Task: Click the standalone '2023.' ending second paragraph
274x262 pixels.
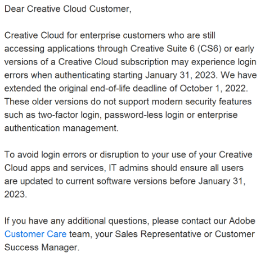Action: click(x=16, y=195)
